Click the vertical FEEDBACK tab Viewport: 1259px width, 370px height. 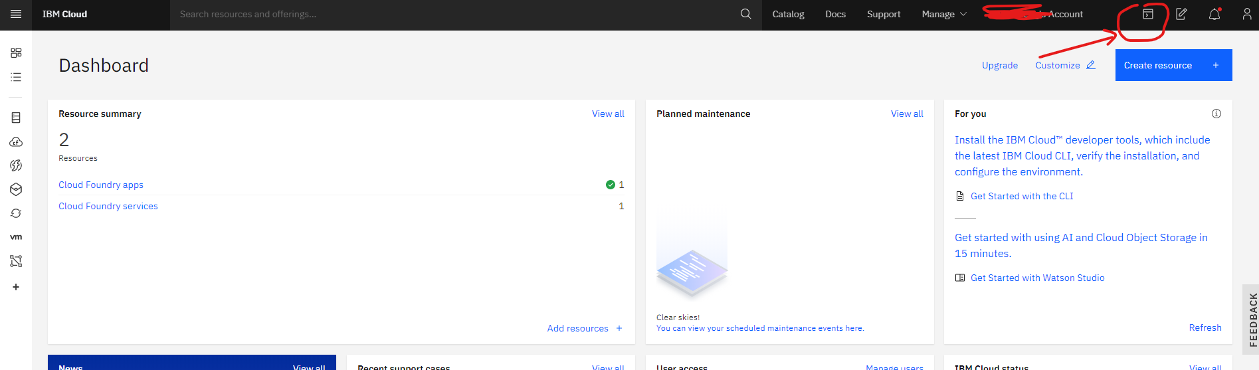pos(1252,320)
